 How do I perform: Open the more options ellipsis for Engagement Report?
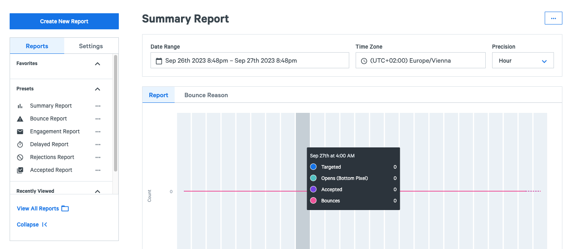(98, 132)
